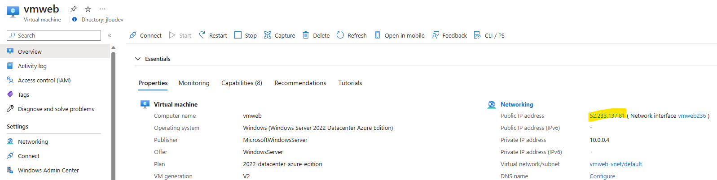Focus the sidebar Search field

coord(54,35)
